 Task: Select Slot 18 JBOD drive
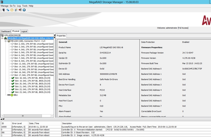(32, 78)
